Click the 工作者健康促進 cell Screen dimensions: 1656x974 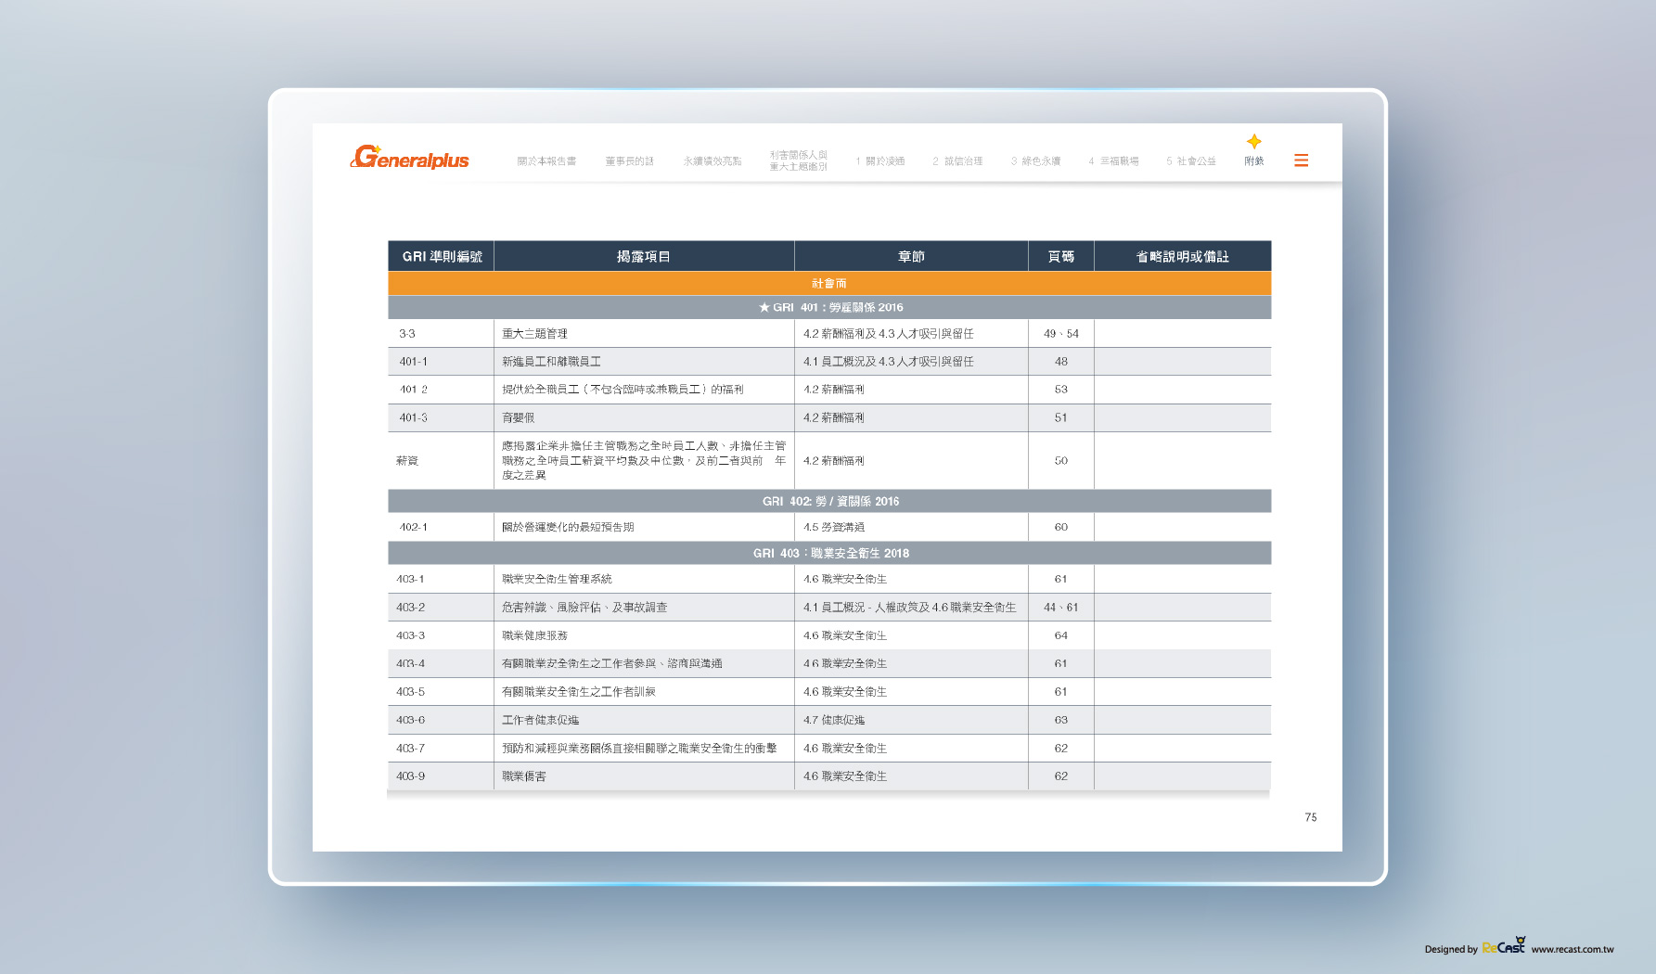coord(644,720)
